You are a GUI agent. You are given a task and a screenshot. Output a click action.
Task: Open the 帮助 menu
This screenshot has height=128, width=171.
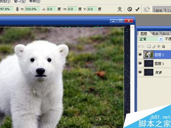[x=35, y=1]
